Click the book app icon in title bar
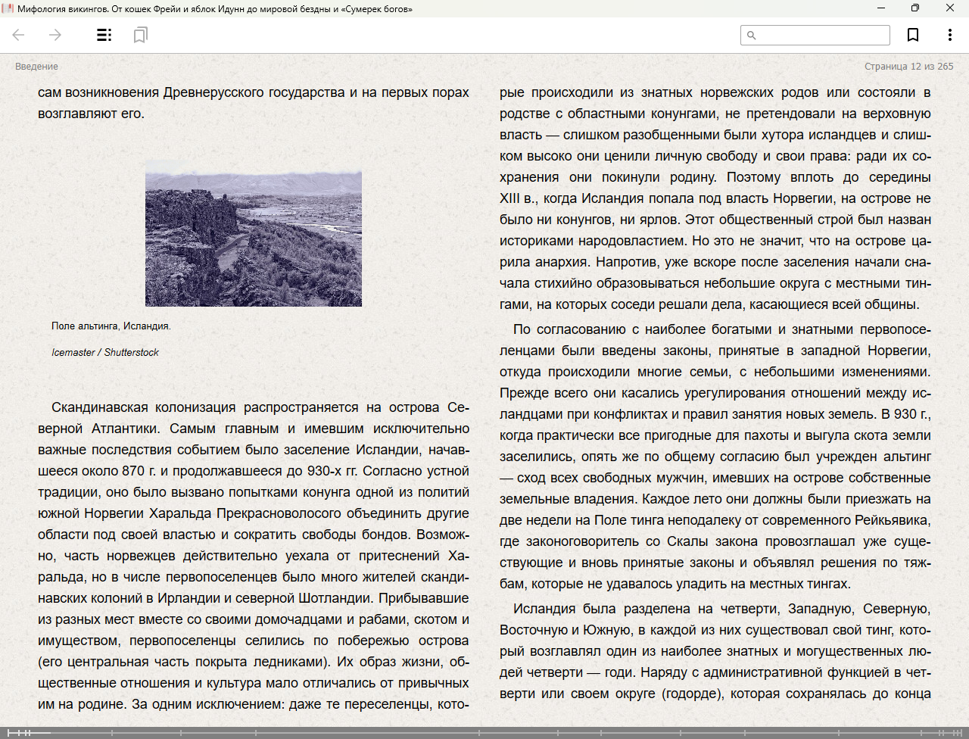 pos(8,8)
